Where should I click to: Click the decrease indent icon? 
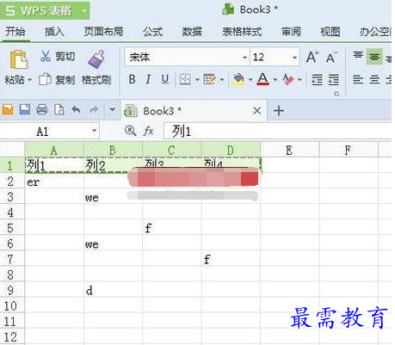317,80
